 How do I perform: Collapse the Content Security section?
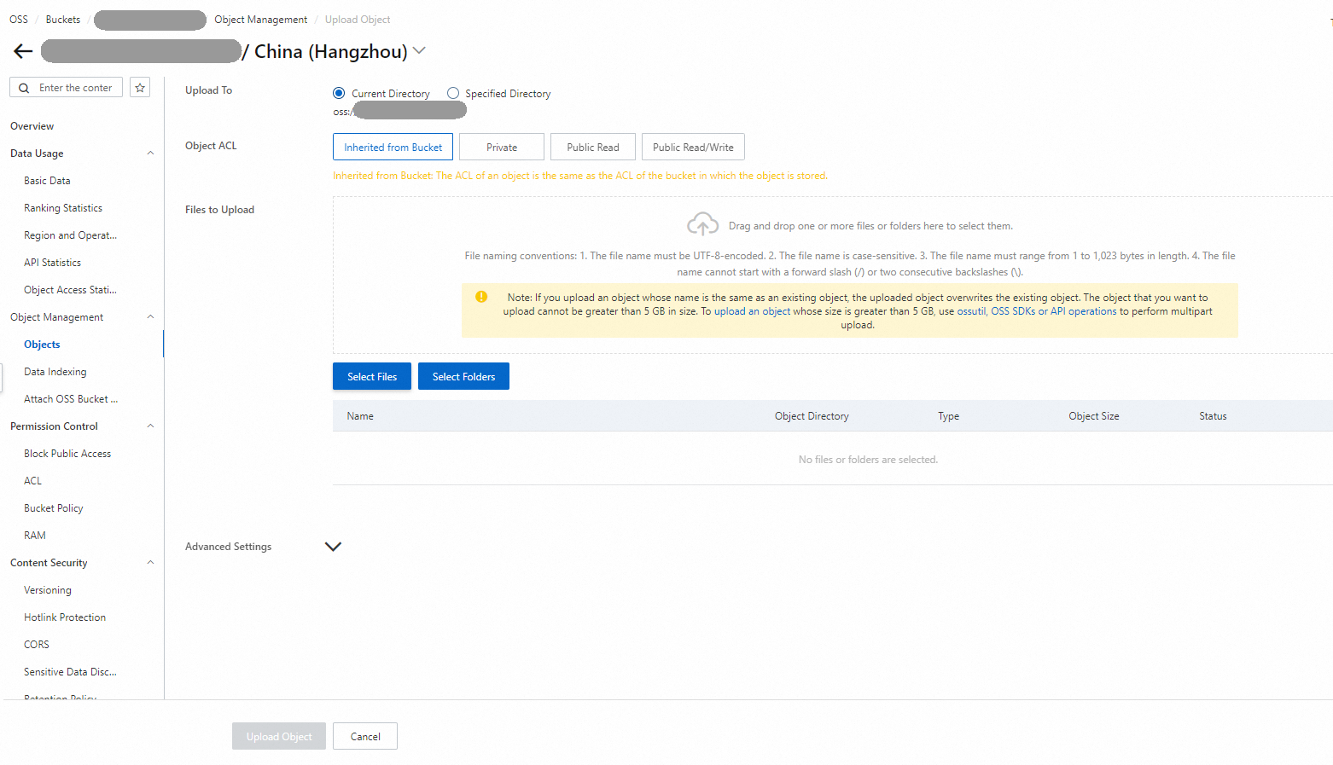[x=150, y=563]
